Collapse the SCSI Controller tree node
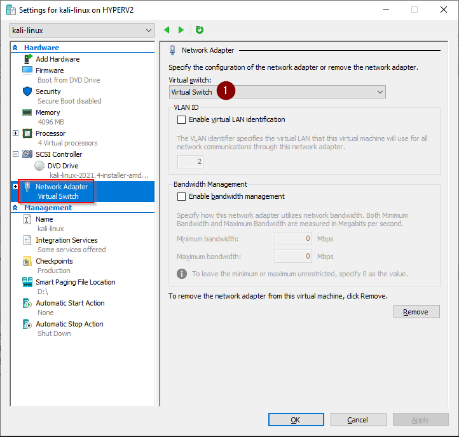Screen dimensions: 459x437 click(16, 154)
